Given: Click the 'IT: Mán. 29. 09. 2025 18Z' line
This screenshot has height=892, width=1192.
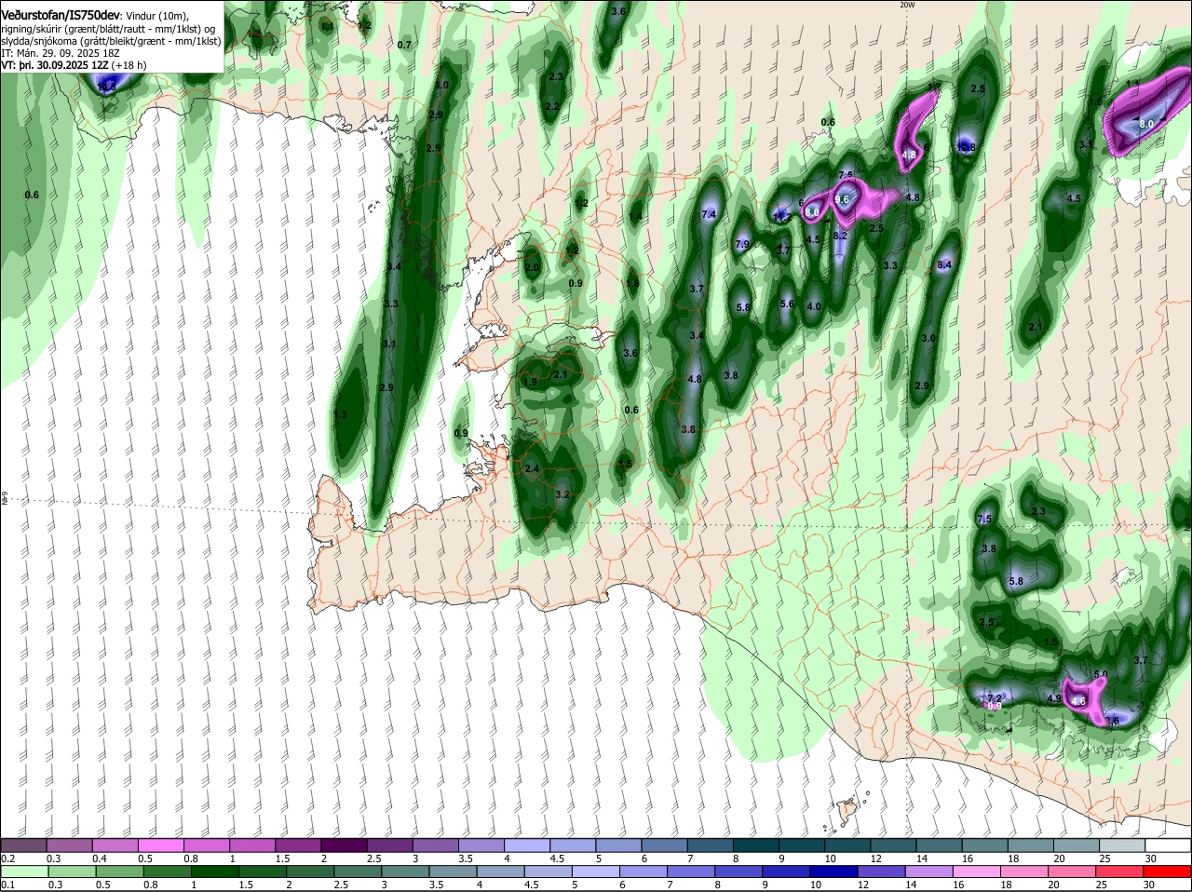Looking at the screenshot, I should pos(61,53).
